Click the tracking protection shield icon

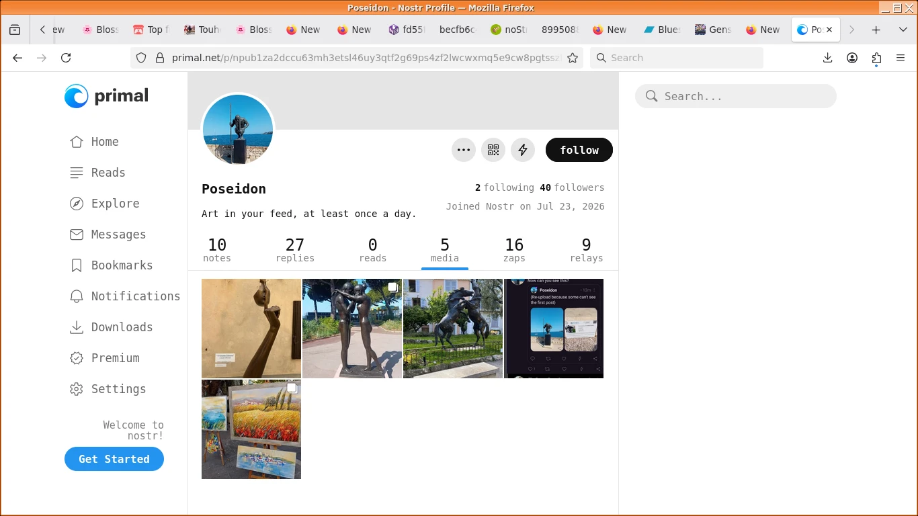tap(141, 58)
